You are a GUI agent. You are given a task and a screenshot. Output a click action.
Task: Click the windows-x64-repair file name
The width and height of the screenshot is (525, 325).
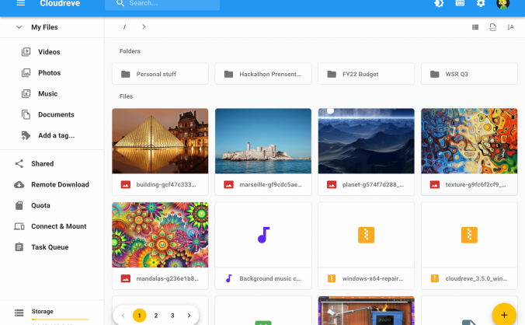[x=373, y=278]
